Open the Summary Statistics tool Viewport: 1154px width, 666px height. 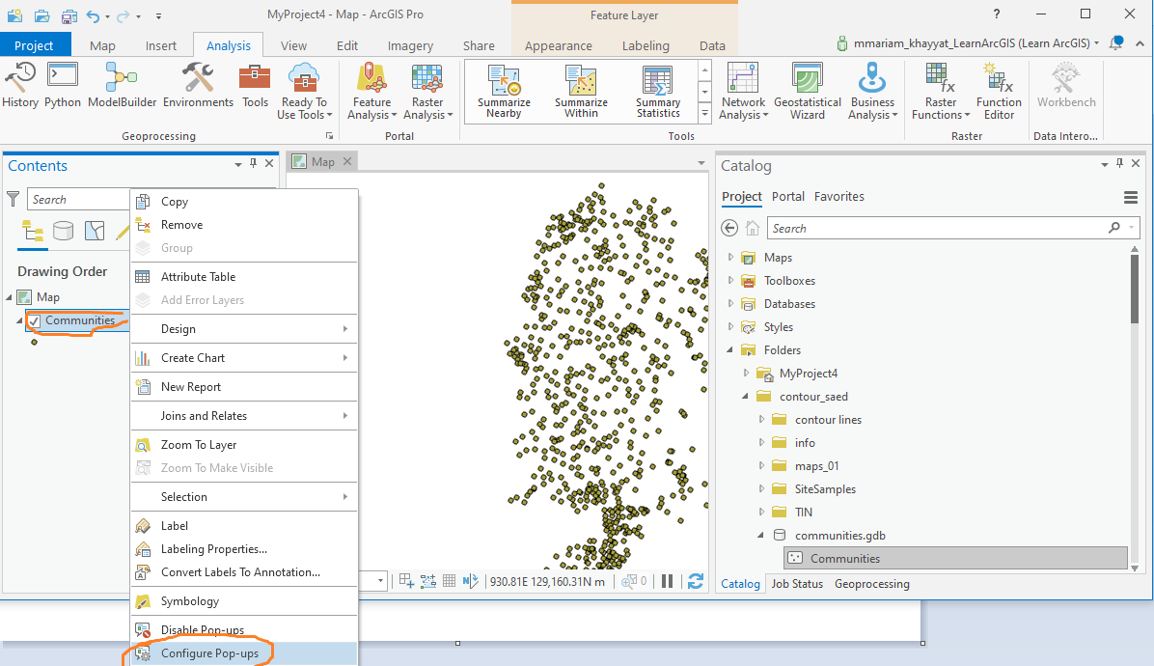tap(658, 92)
